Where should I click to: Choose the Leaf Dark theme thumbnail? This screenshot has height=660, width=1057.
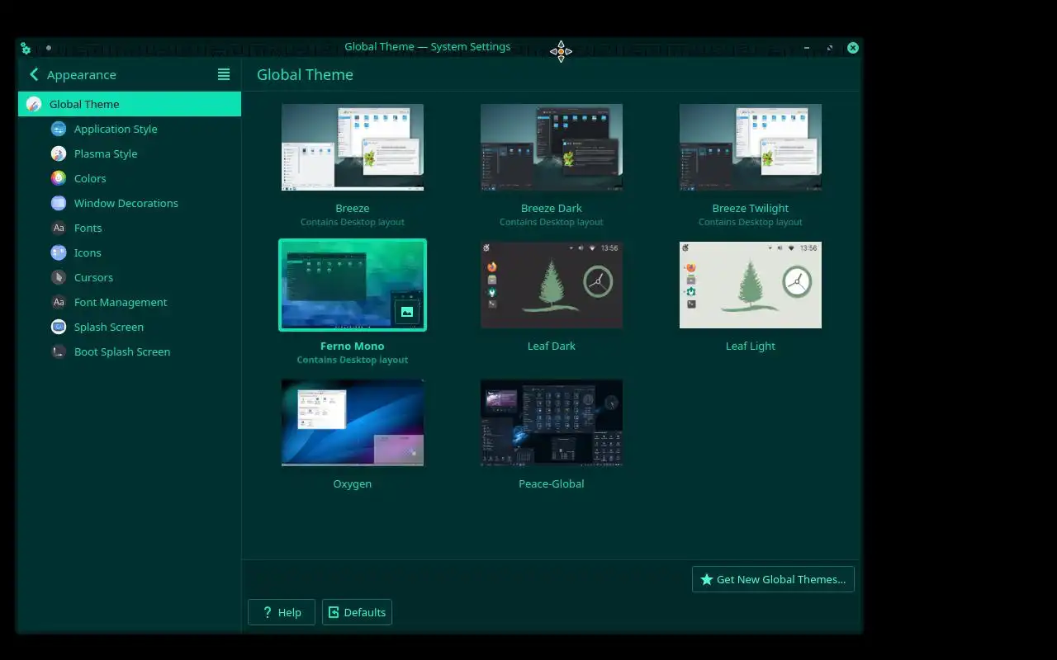(x=552, y=285)
